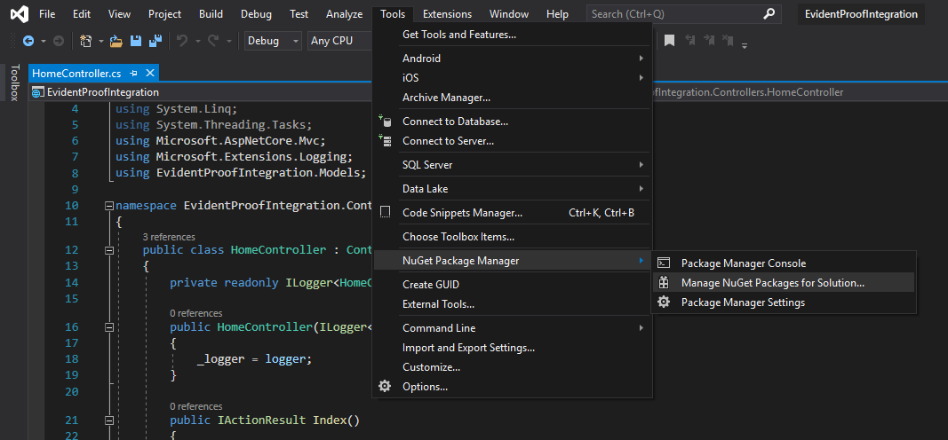Click the New Project toolbar icon
Viewport: 948px width, 440px height.
pyautogui.click(x=86, y=41)
